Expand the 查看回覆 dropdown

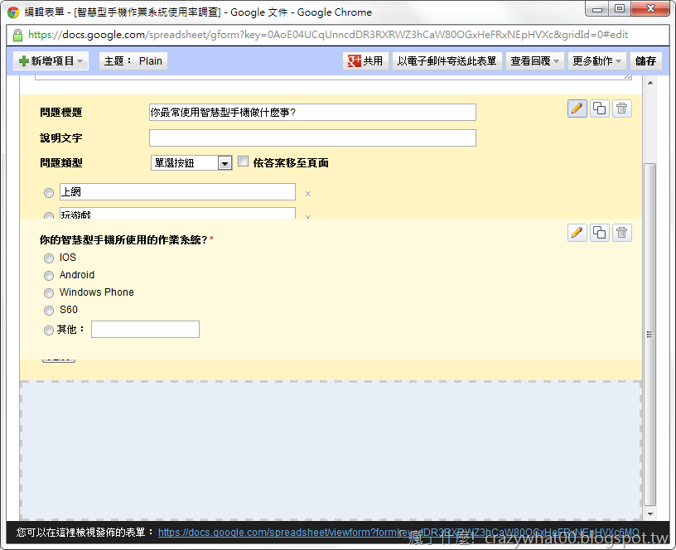534,60
